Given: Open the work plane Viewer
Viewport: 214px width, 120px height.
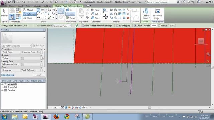Looking at the screenshot, I should [x=71, y=18].
